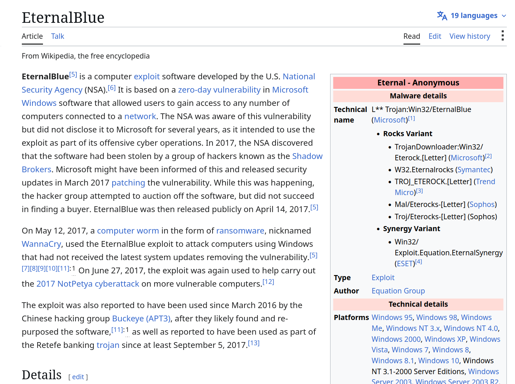Open the Symantec link in infobox
The width and height of the screenshot is (515, 384).
click(474, 170)
